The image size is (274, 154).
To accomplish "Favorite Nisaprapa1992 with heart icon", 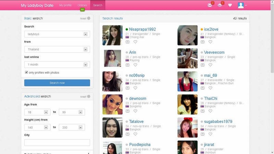I will [135, 42].
